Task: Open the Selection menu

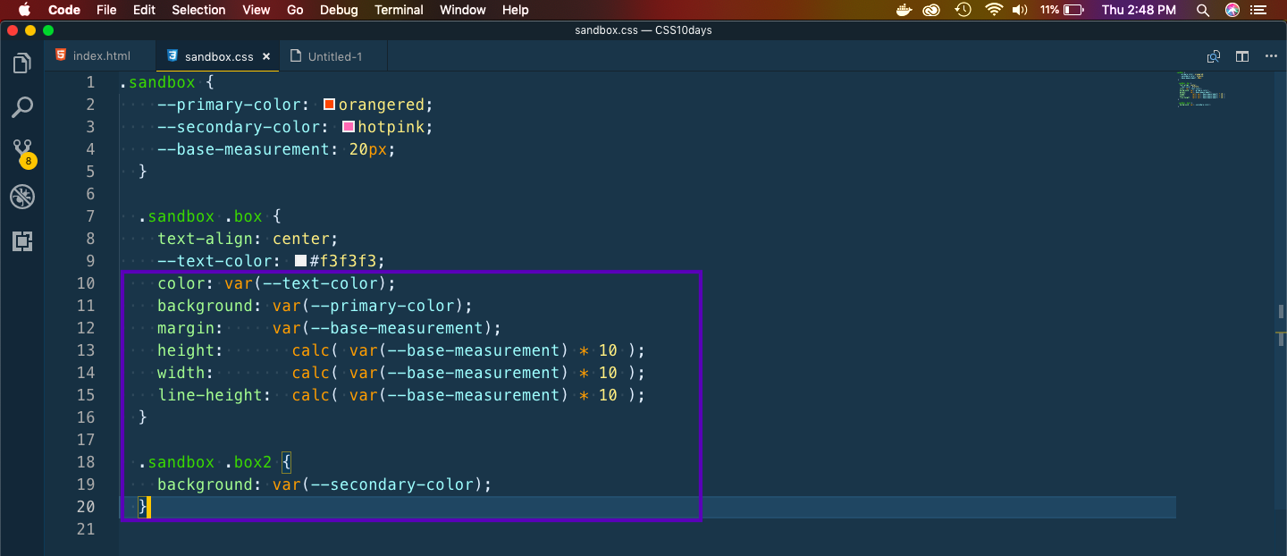Action: [x=198, y=10]
